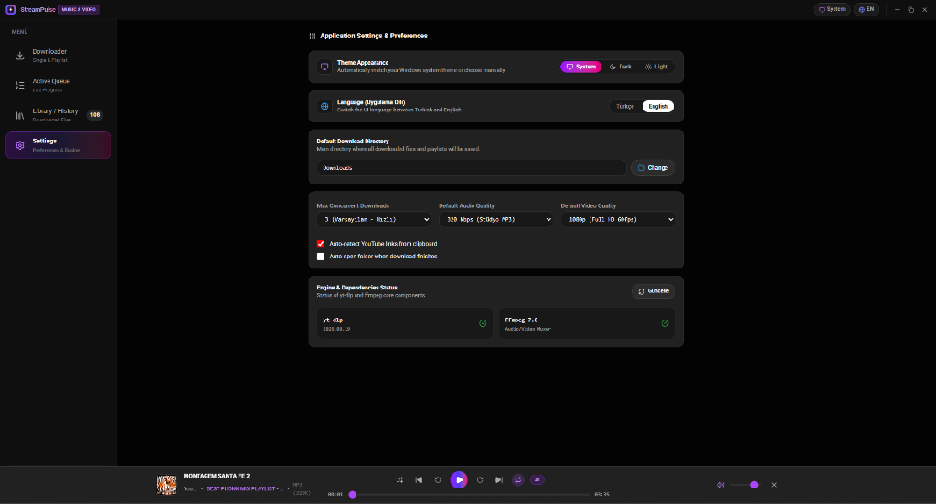Skip to previous track in player

tap(419, 479)
